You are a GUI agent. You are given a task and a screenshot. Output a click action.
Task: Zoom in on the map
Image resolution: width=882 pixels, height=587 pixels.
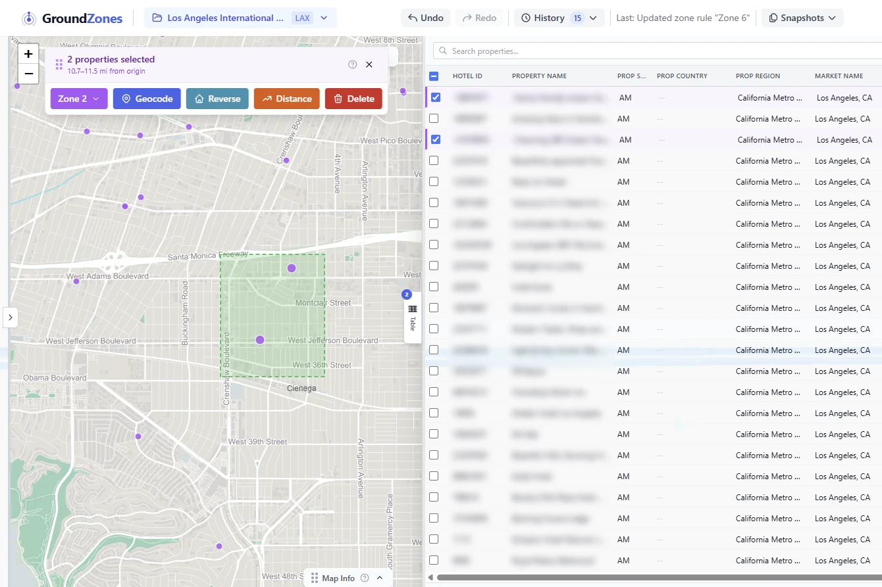(x=28, y=54)
